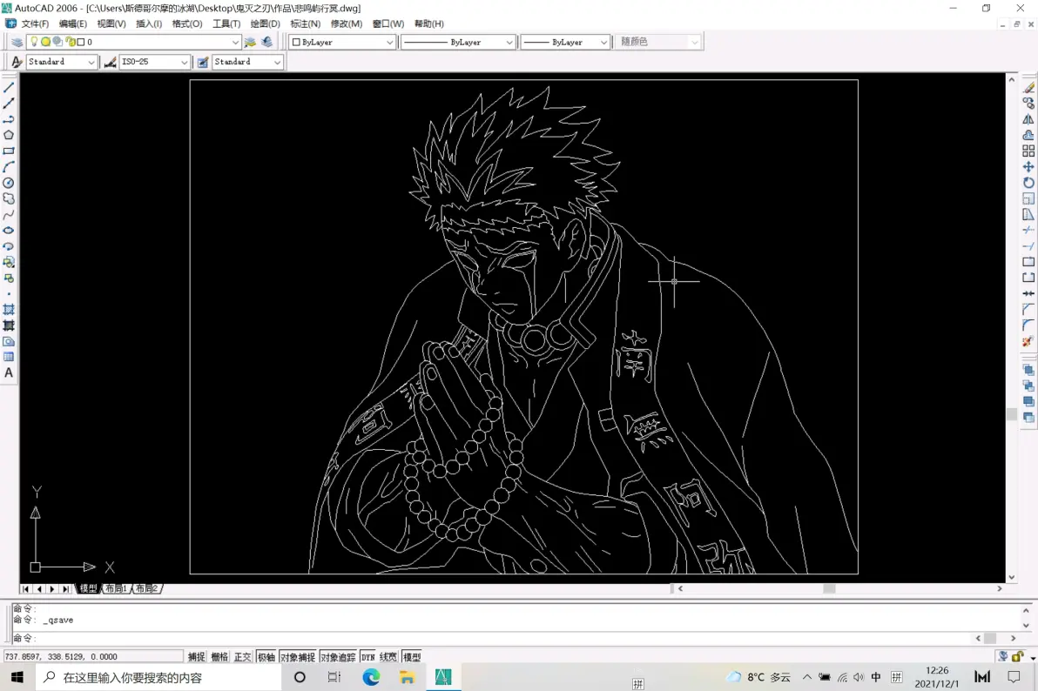
Task: Click the vertical scrollbar down arrow
Action: click(1011, 577)
